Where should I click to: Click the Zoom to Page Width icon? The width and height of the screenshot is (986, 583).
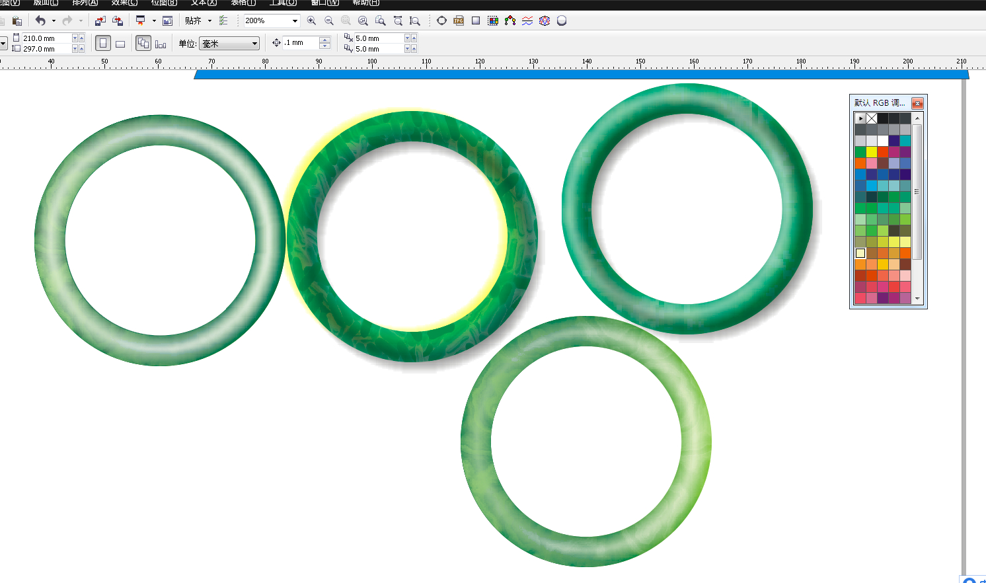[x=398, y=21]
